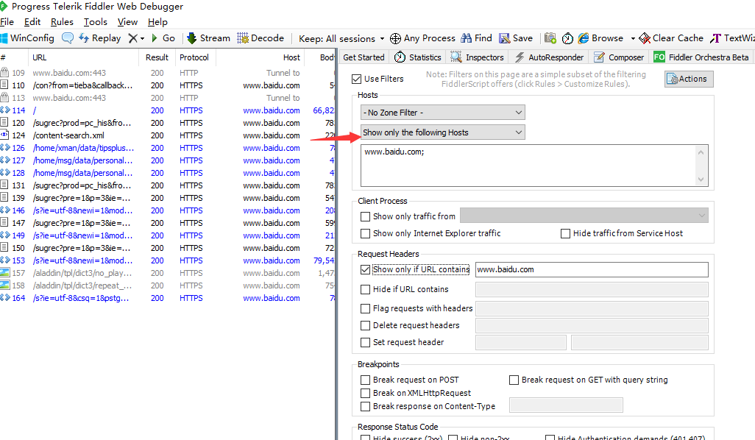Enable Show only traffic from checkbox

click(366, 216)
